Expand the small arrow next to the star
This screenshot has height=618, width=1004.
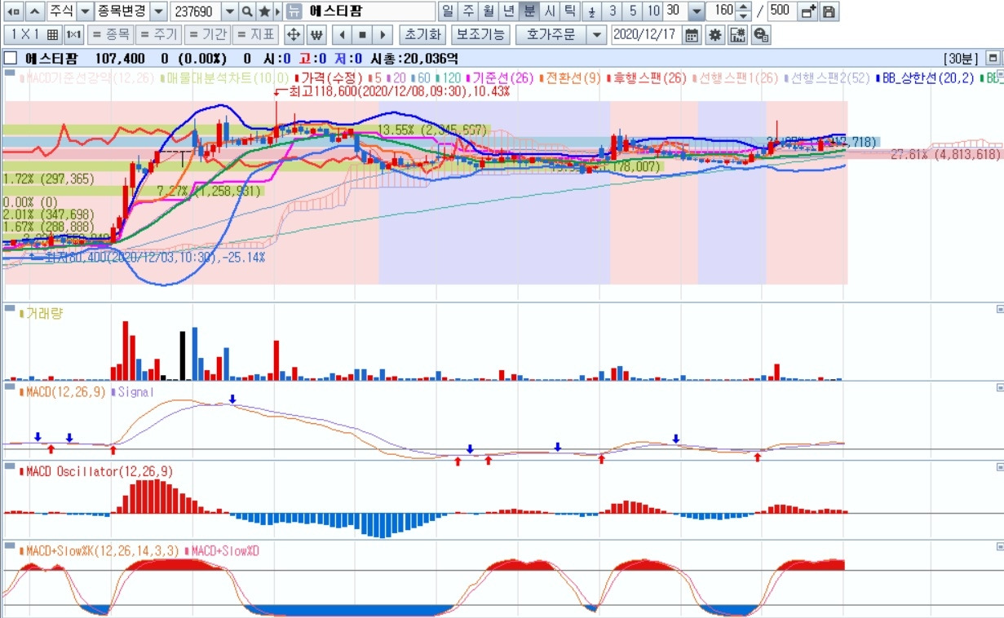click(x=278, y=11)
